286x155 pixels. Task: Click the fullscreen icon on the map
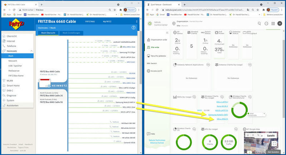click(x=274, y=144)
